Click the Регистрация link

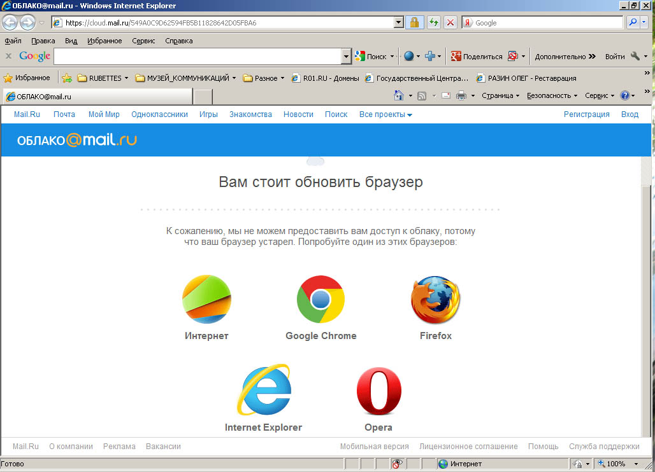[x=586, y=115]
